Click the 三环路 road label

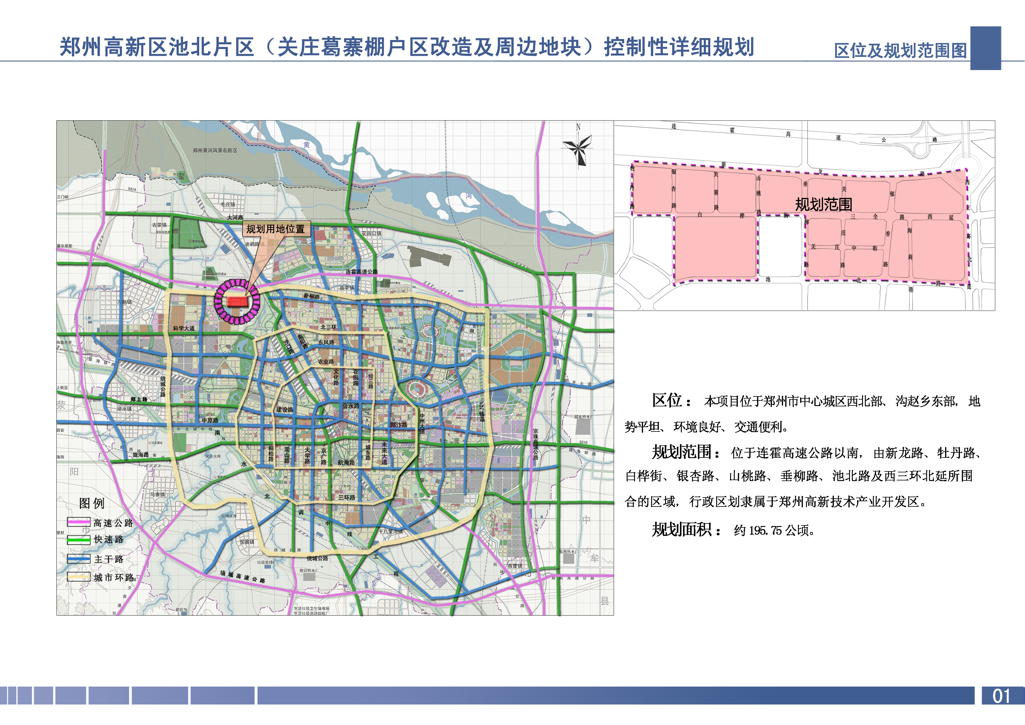346,497
